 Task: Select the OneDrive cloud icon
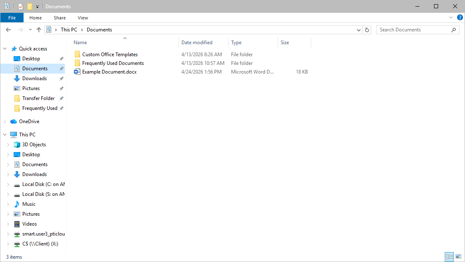coord(13,121)
